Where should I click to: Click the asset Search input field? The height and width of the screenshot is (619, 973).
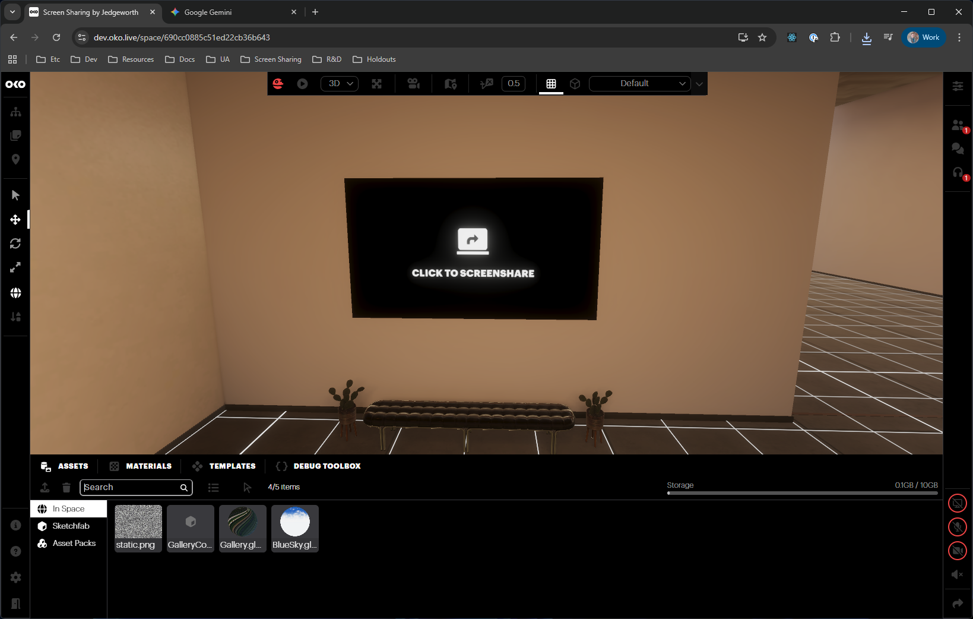click(x=131, y=488)
